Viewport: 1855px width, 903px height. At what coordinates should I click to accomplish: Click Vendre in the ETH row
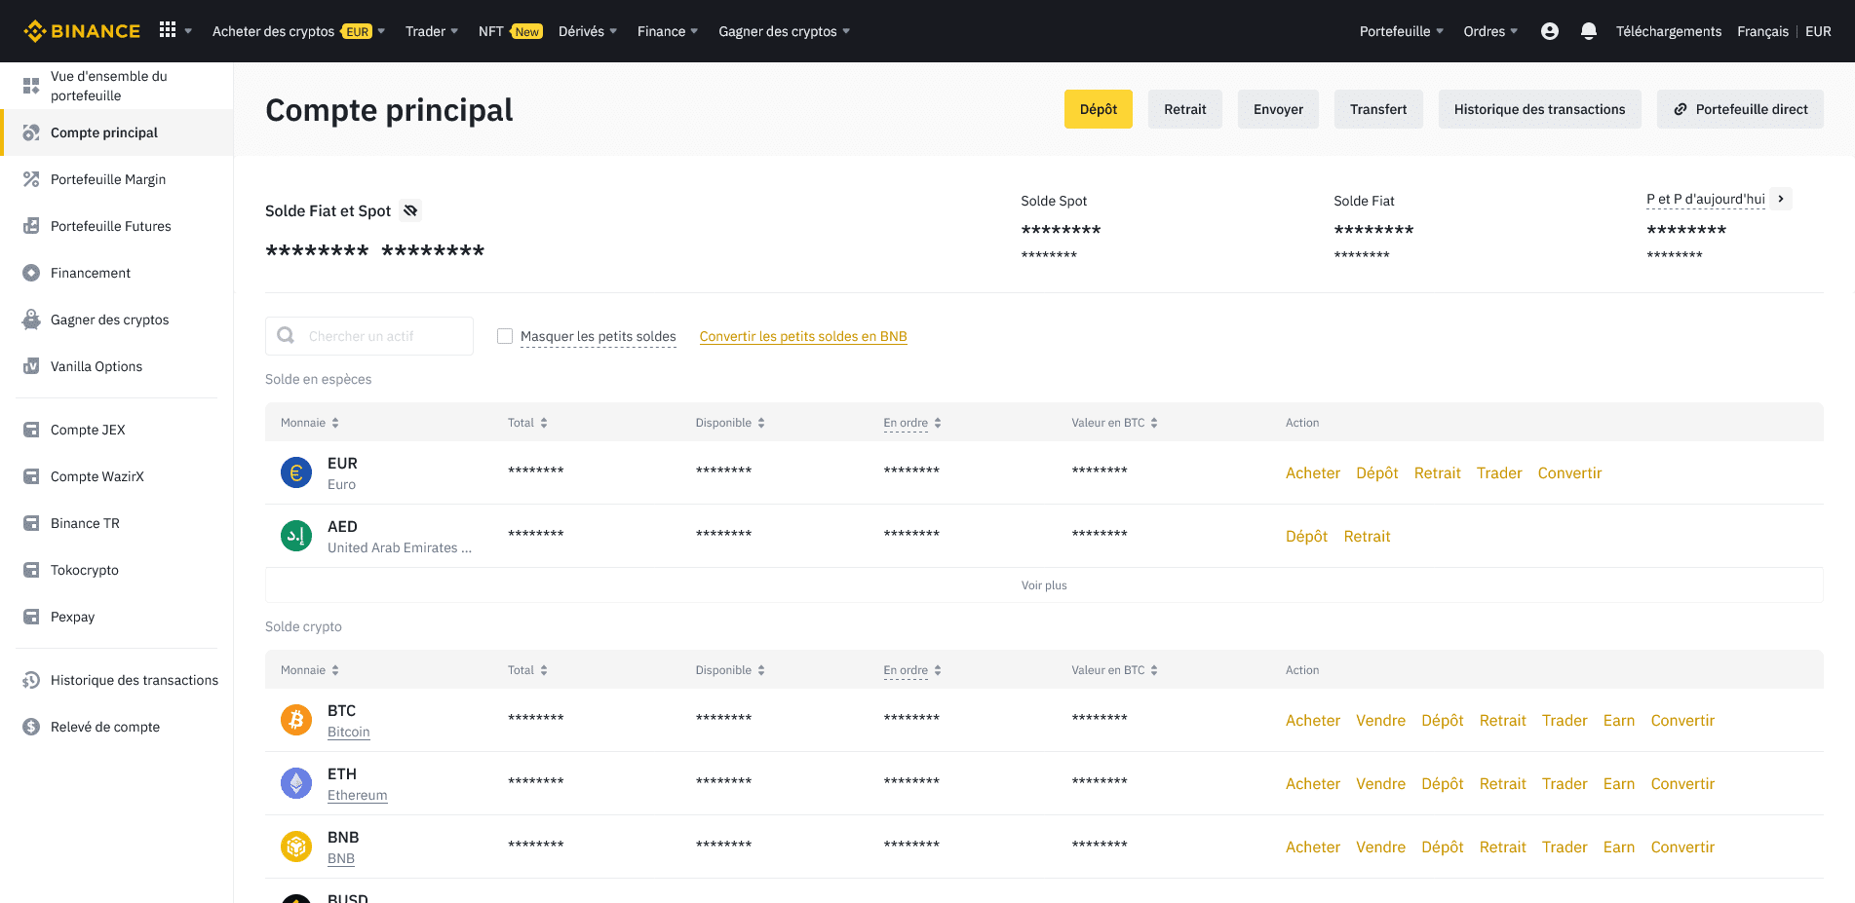click(x=1380, y=783)
